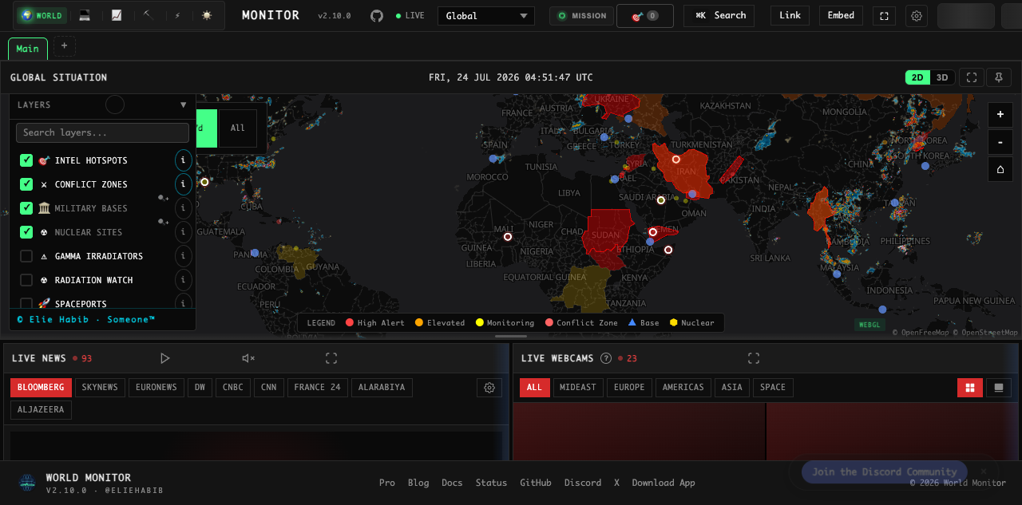Expand Live Webcams panel to fullscreen

754,358
